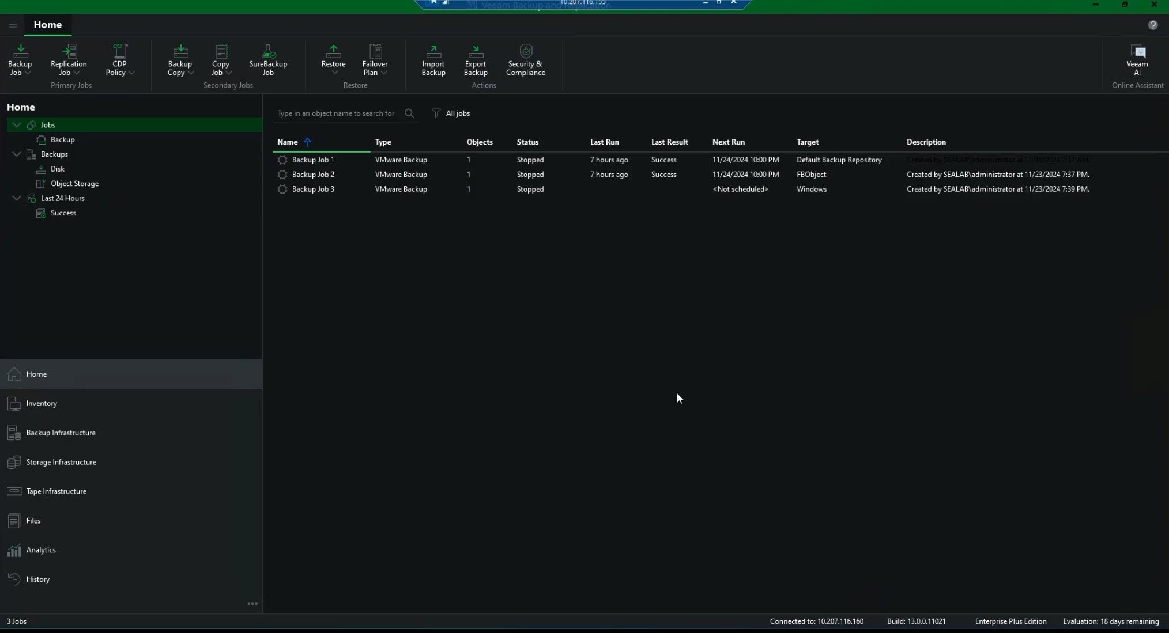Click the All jobs filter label
This screenshot has height=633, width=1169.
458,113
